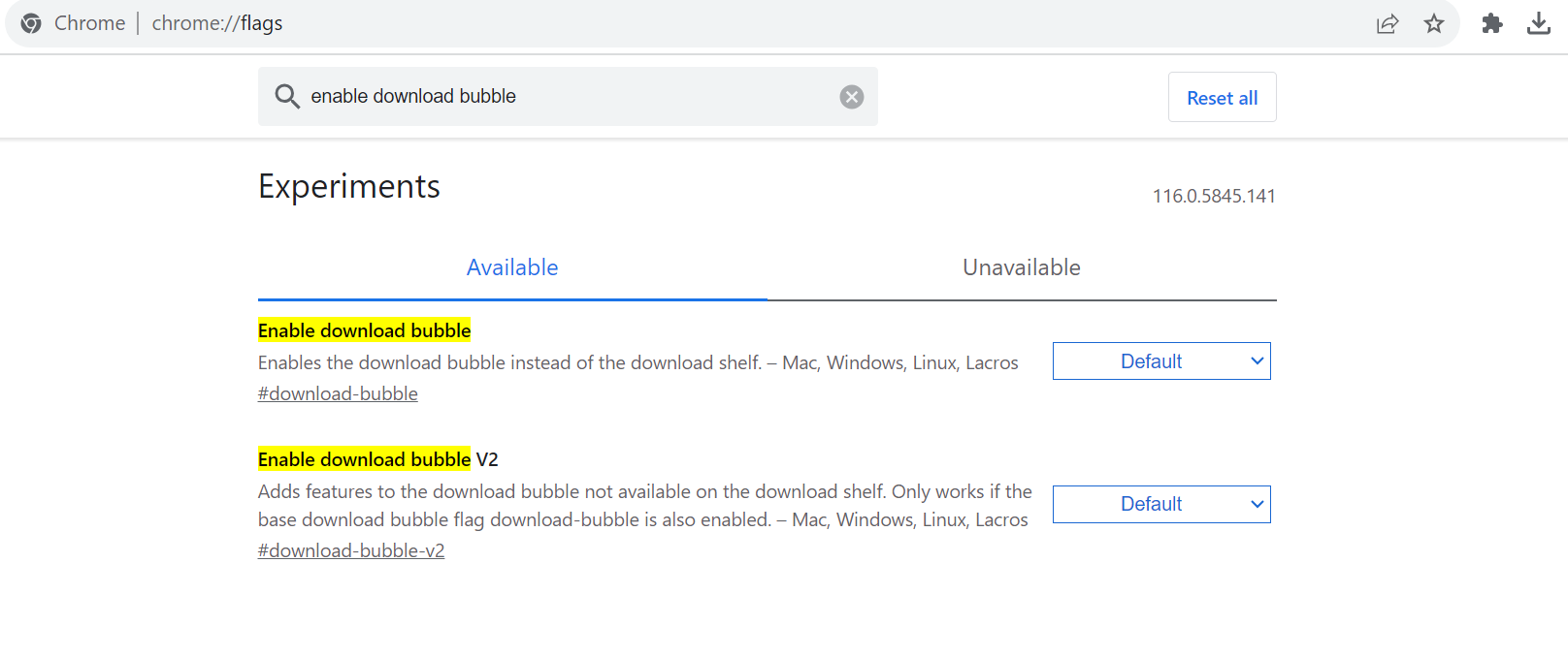Screen dimensions: 1568x657
Task: Share this page via share icon
Action: 1388,24
